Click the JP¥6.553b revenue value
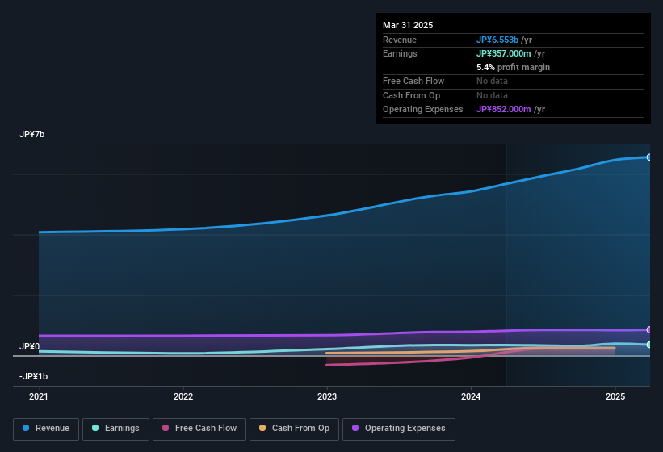 tap(497, 40)
